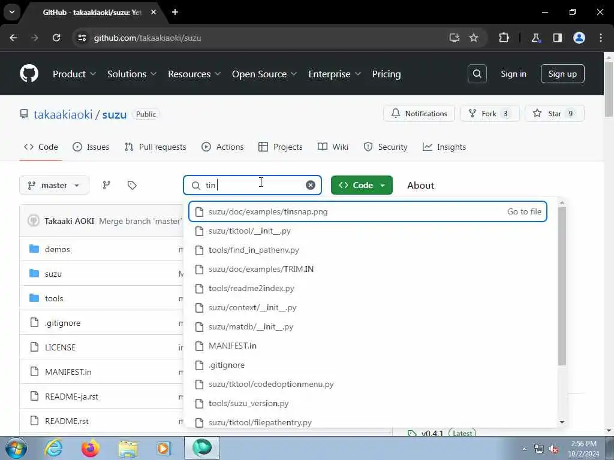Select the Code tab
This screenshot has width=614, height=460.
pos(41,147)
